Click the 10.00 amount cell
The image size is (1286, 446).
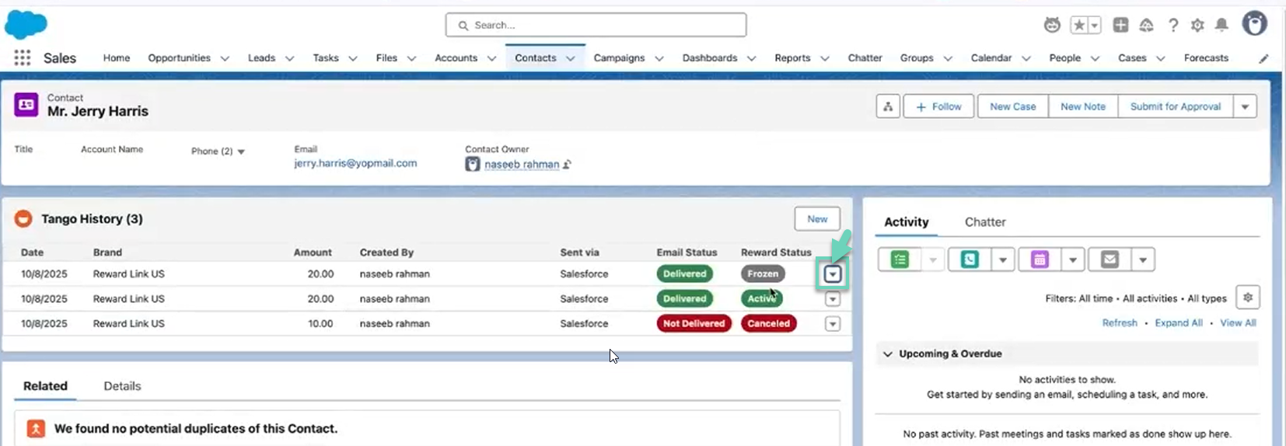(x=320, y=324)
